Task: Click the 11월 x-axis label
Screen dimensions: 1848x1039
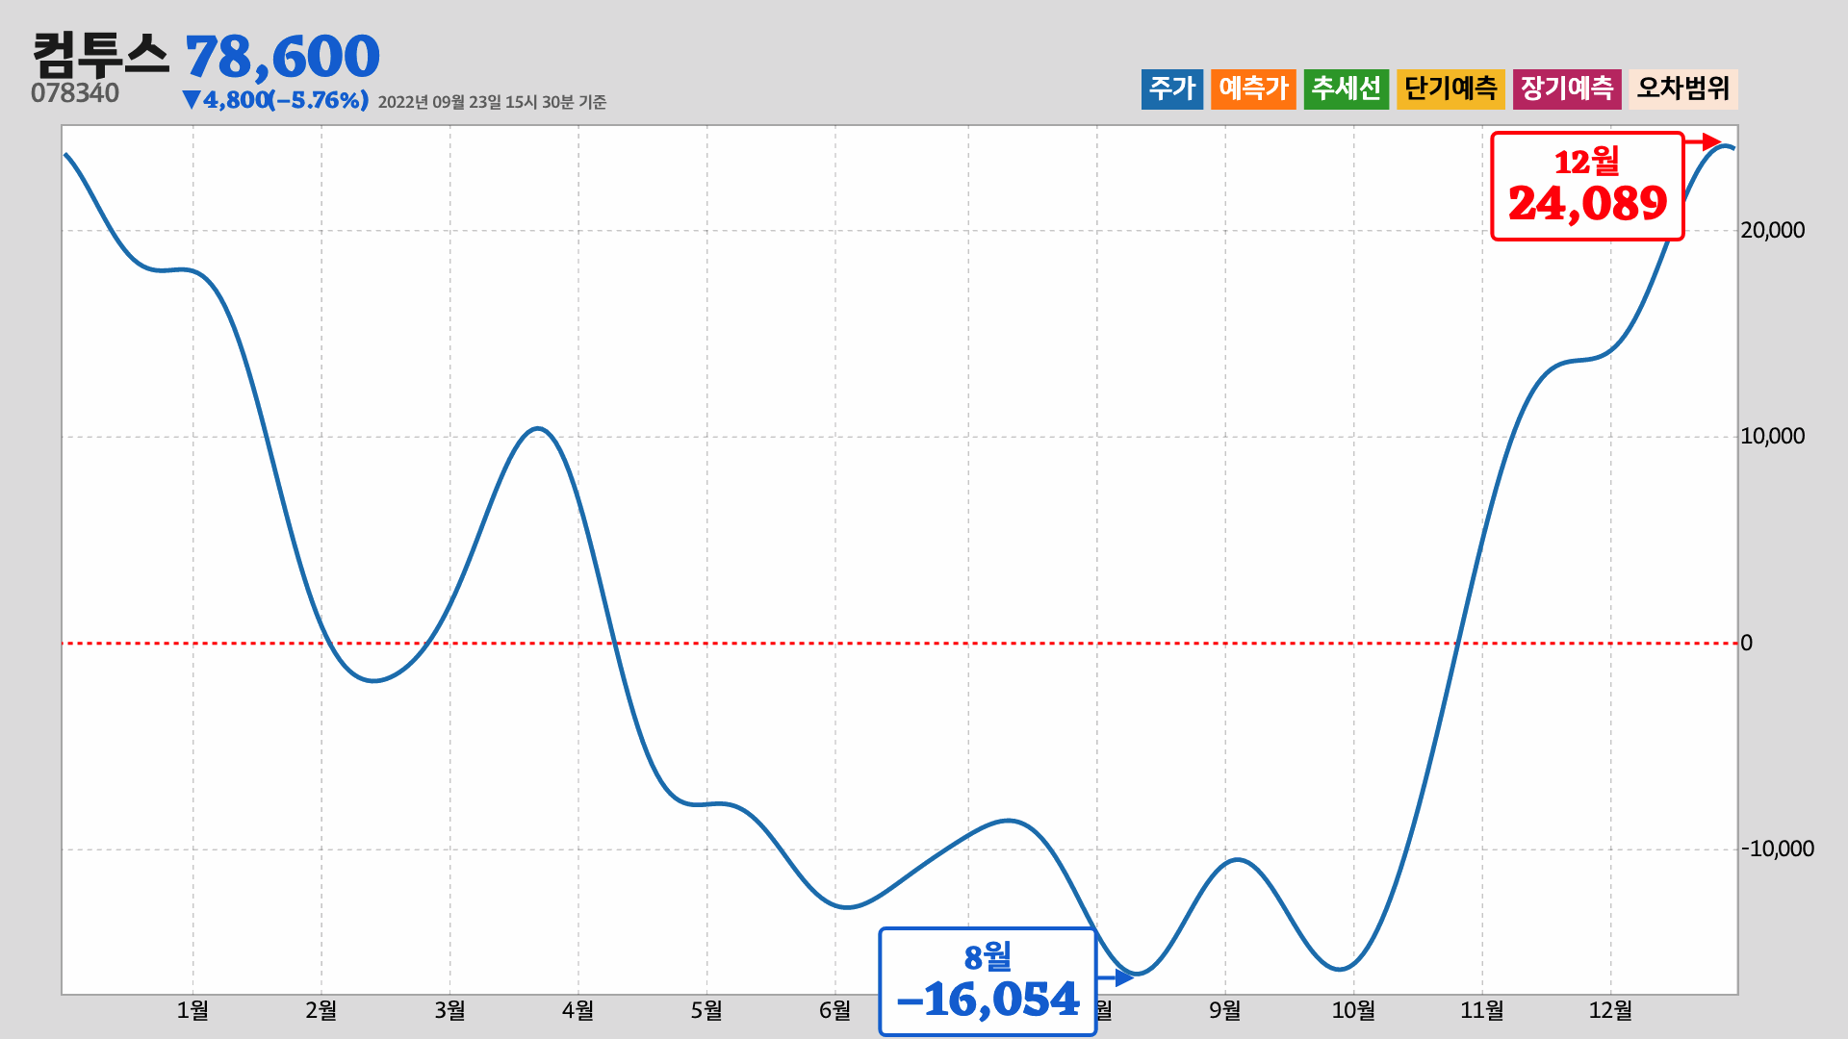Action: [x=1482, y=1010]
